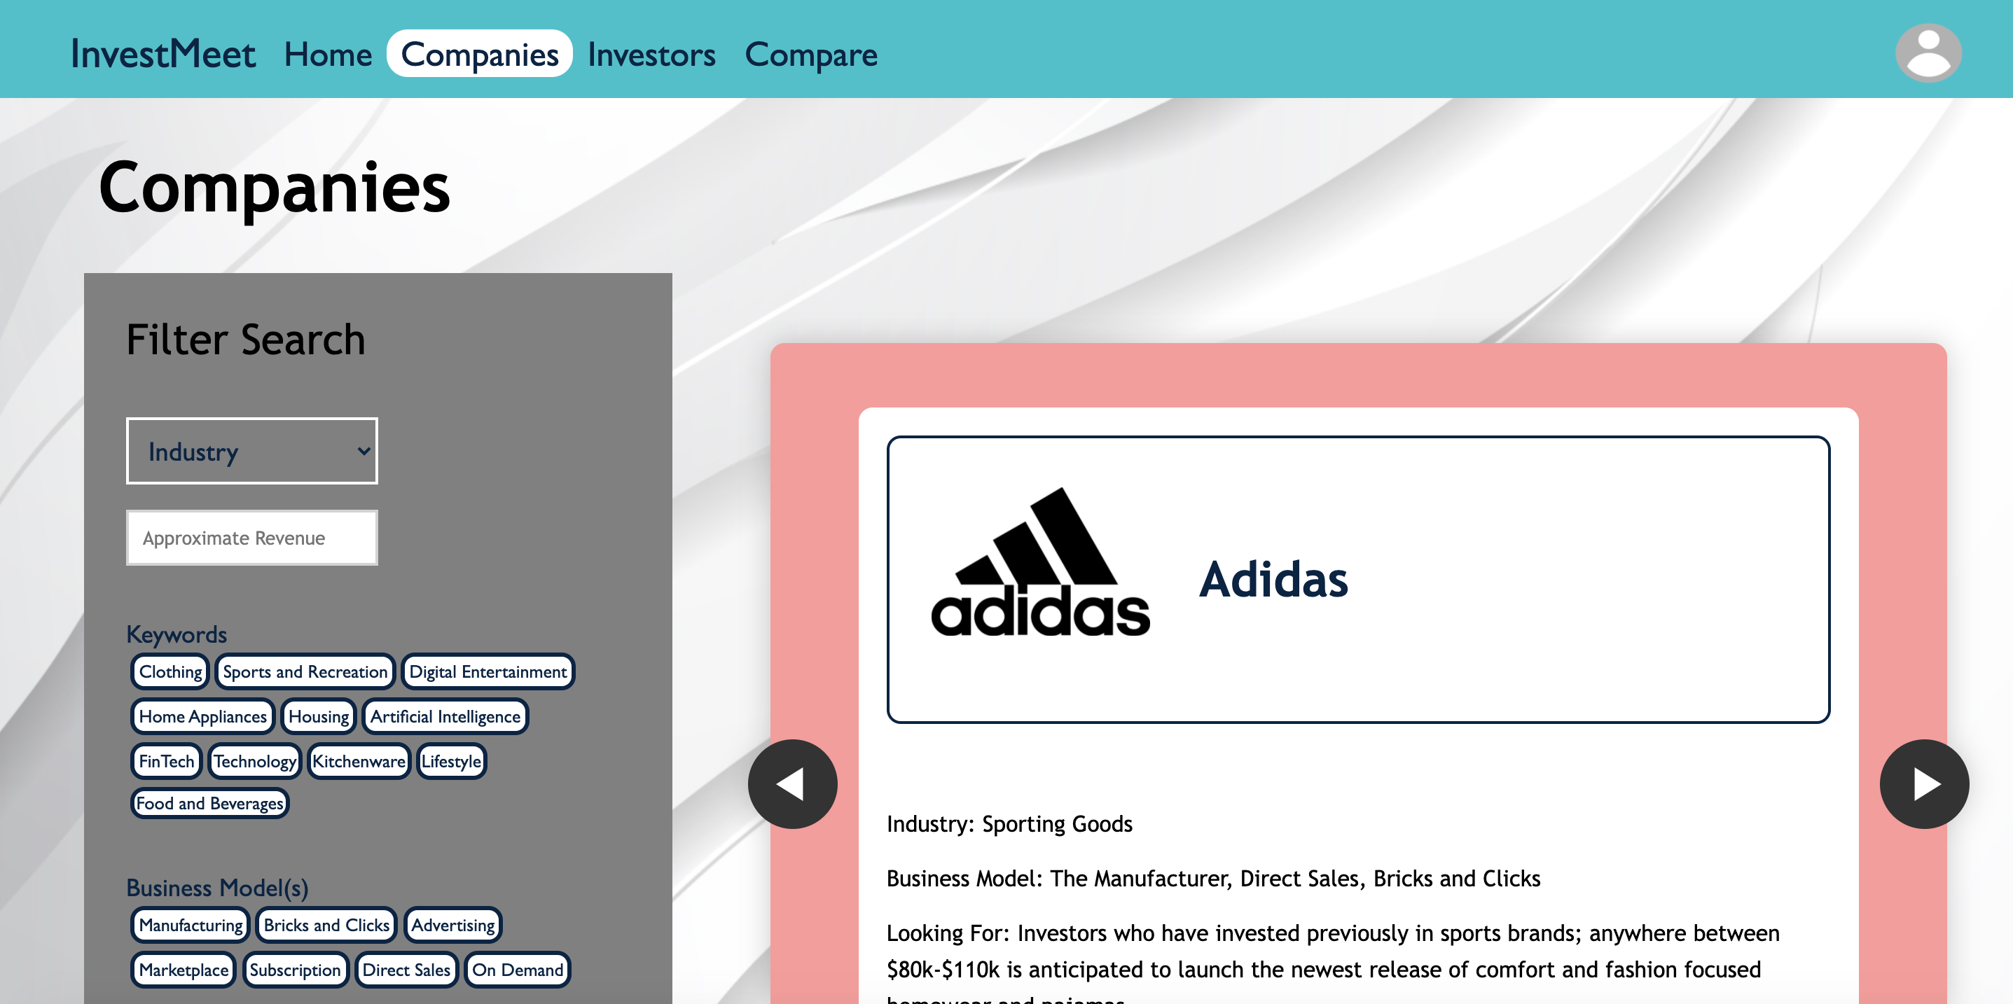Click the user profile avatar icon
Viewport: 2013px width, 1004px height.
(1927, 53)
